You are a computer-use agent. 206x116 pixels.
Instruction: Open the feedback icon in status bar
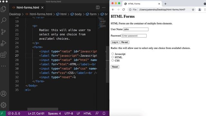pyautogui.click(x=97, y=113)
